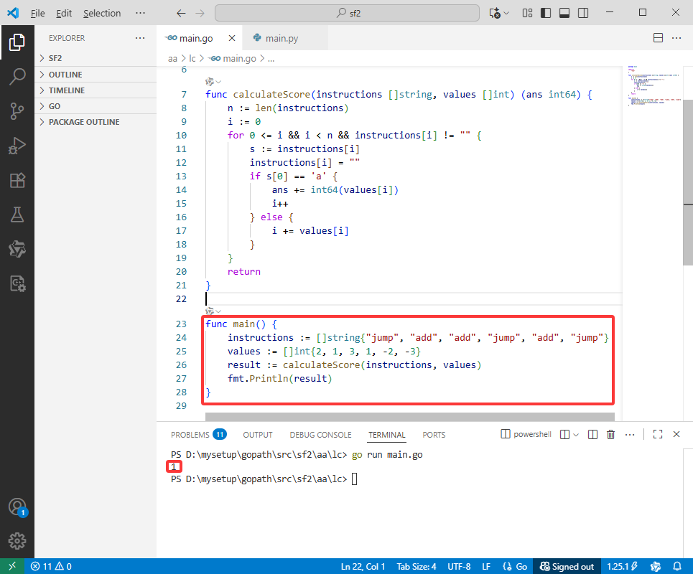This screenshot has height=574, width=693.
Task: Open Manage settings gear icon
Action: (17, 540)
